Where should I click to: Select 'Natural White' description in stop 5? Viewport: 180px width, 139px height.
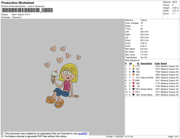coord(147,78)
